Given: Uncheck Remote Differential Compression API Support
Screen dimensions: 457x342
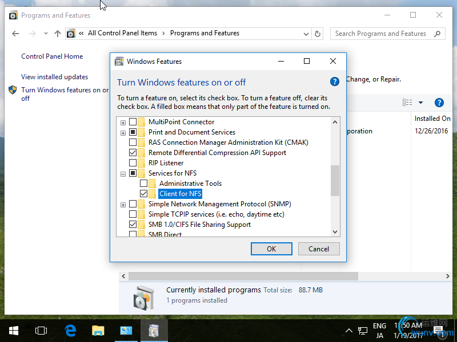Looking at the screenshot, I should click(x=133, y=152).
